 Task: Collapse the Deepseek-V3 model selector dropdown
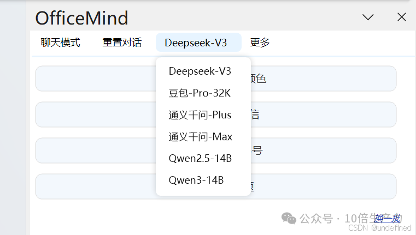click(x=198, y=43)
